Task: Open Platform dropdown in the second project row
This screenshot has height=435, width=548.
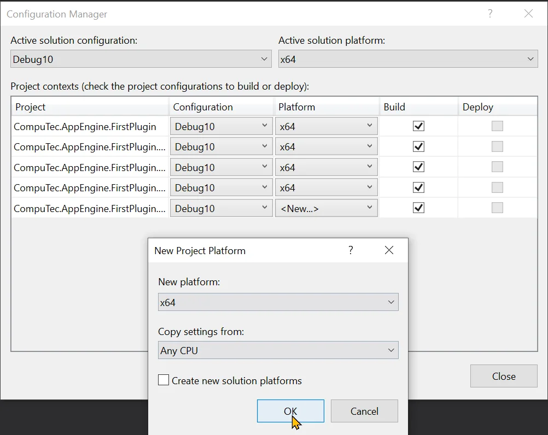Action: (x=327, y=146)
